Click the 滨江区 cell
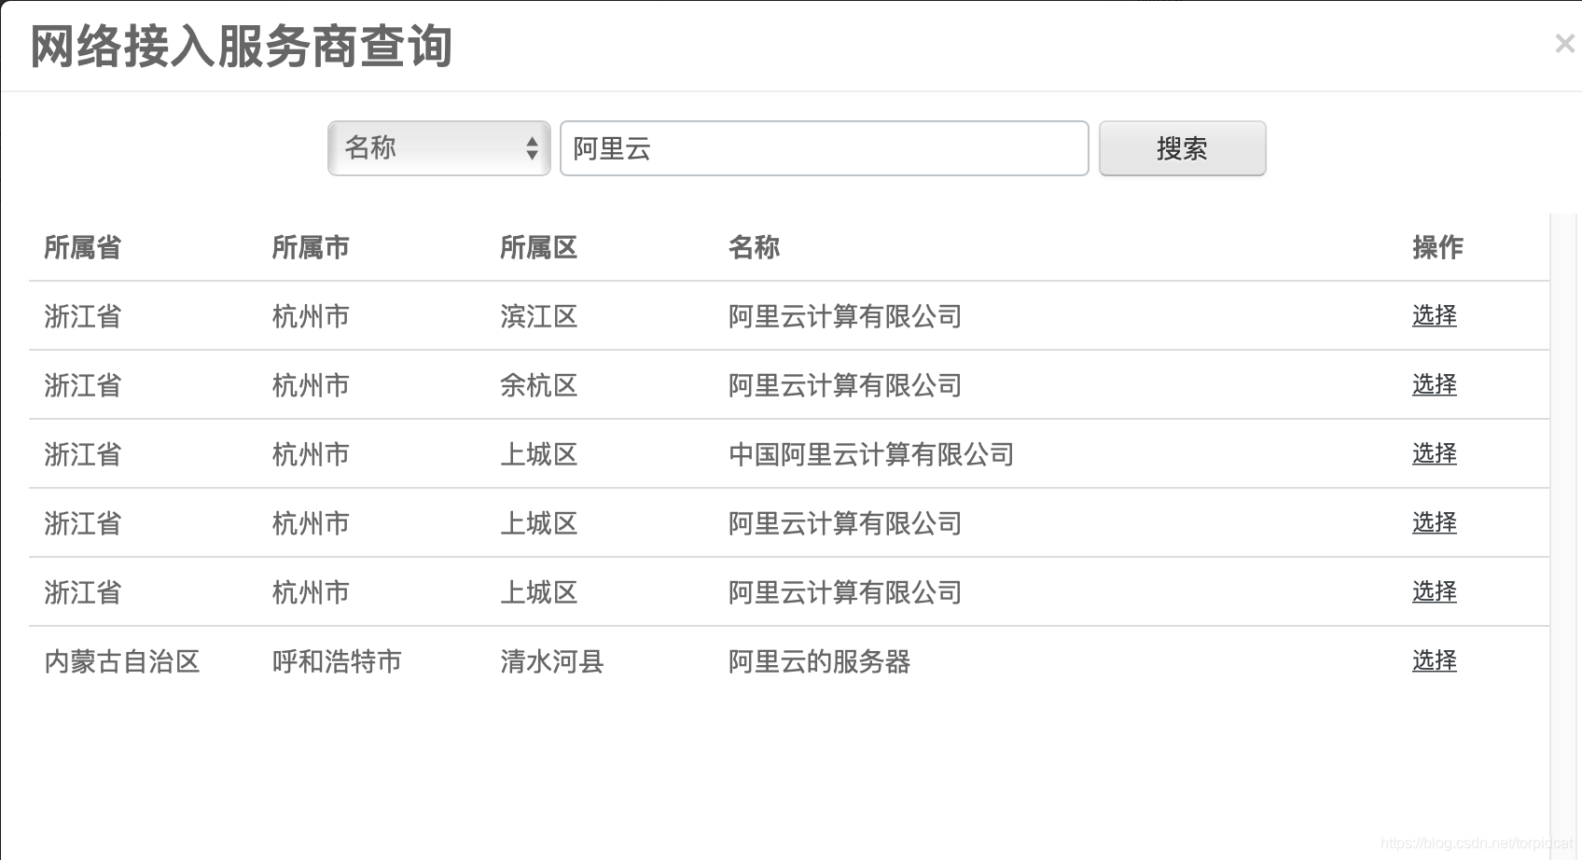1582x860 pixels. click(x=538, y=316)
